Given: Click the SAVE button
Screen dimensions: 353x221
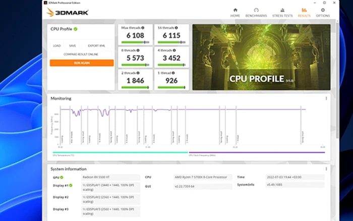Looking at the screenshot, I should [72, 46].
